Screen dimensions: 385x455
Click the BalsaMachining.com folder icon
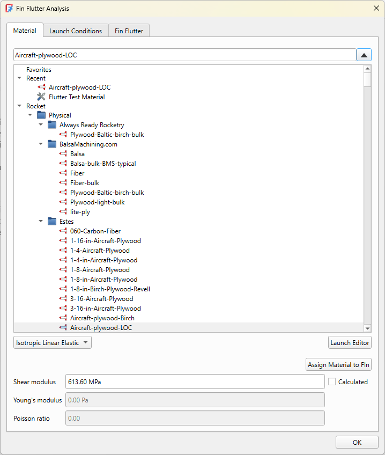(x=52, y=144)
